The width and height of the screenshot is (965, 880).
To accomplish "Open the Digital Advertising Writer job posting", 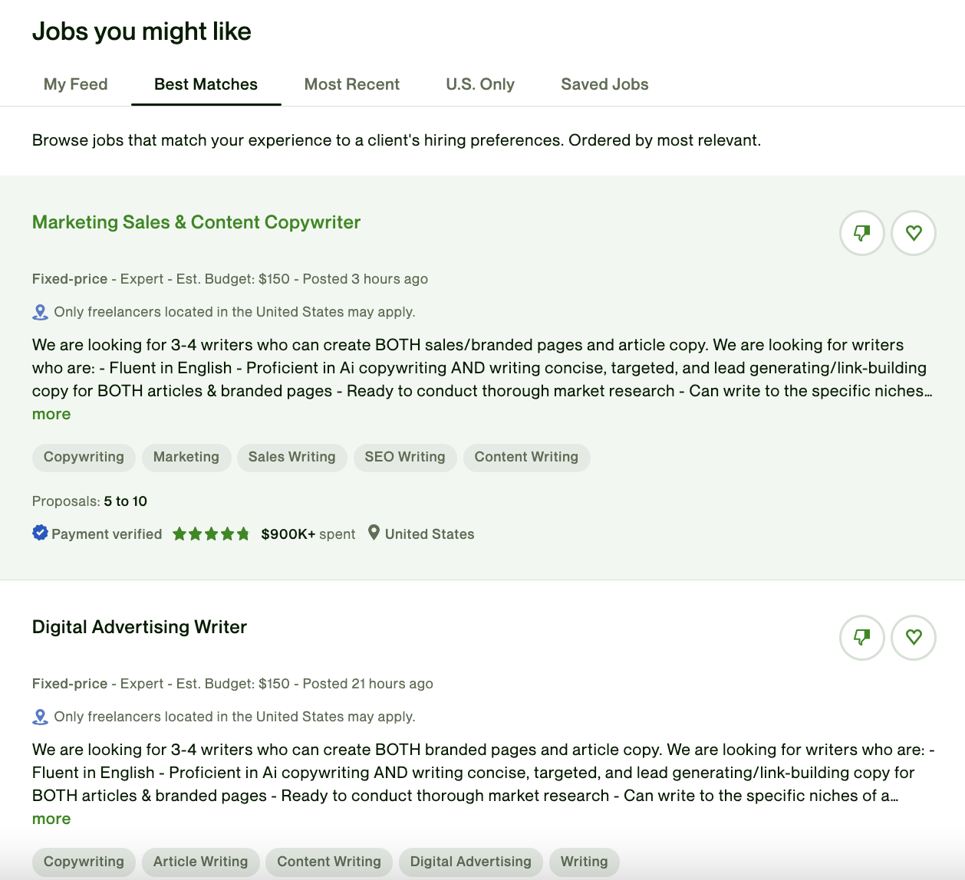I will coord(139,626).
